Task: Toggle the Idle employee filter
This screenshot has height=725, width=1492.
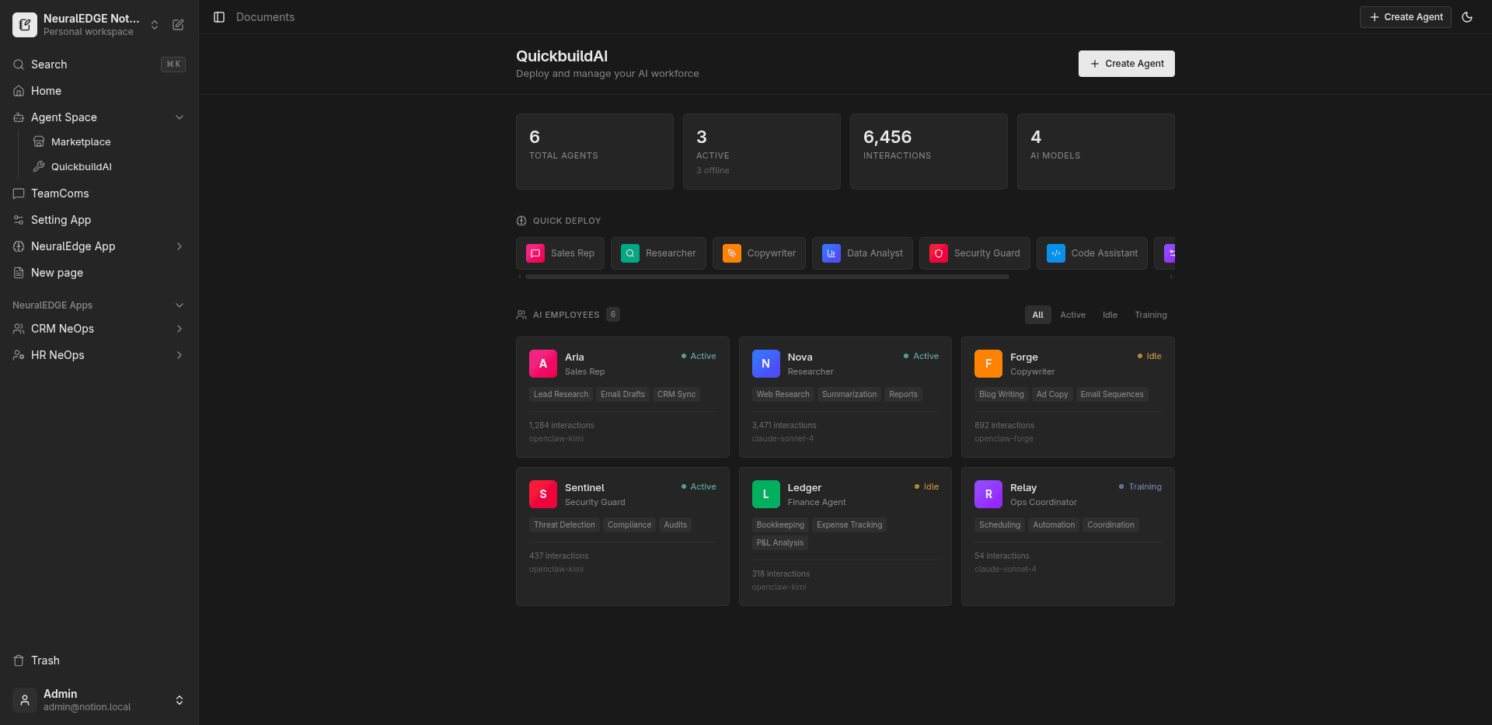Action: (x=1110, y=315)
